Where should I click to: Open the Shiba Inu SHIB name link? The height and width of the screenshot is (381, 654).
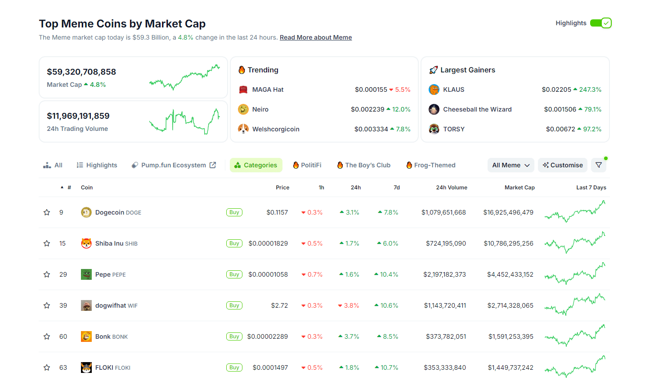tap(116, 243)
